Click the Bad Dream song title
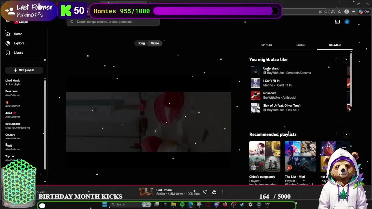Screen dimensions: 372x209 (x=164, y=190)
